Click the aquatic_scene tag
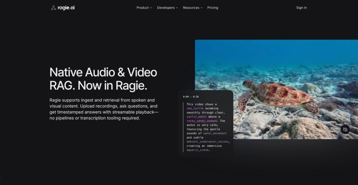This screenshot has height=185, width=358. point(197,150)
